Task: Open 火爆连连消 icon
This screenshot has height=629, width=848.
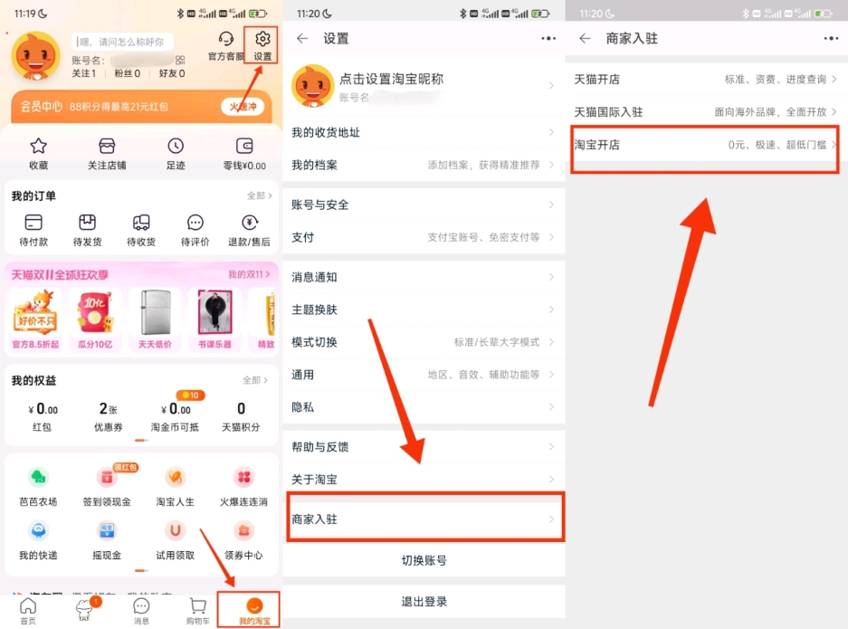Action: 244,477
